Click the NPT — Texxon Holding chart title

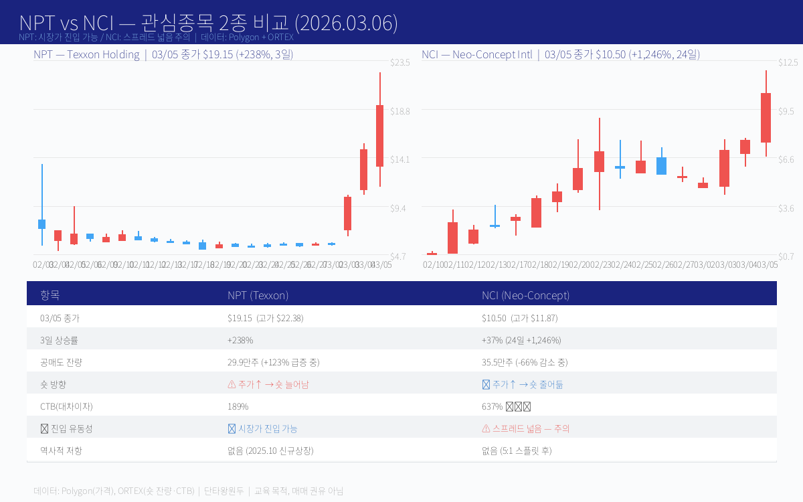point(163,54)
